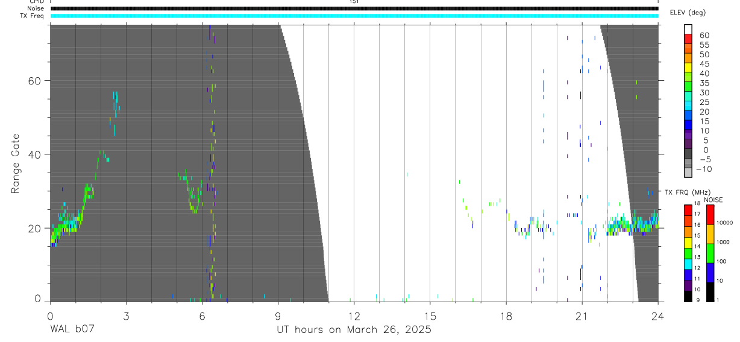This screenshot has height=342, width=740.
Task: Click the 'NOISE' legend title
Action: coord(713,200)
